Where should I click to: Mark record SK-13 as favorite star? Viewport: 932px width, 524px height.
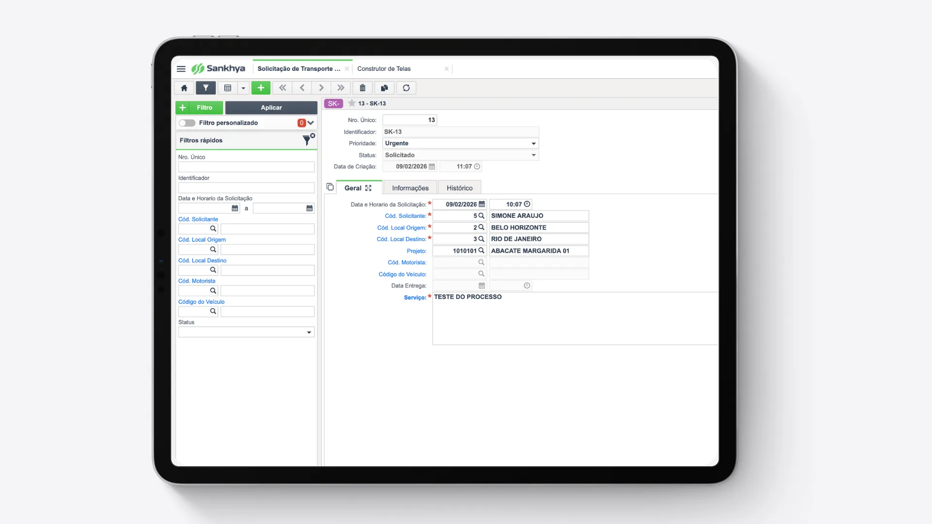point(352,103)
